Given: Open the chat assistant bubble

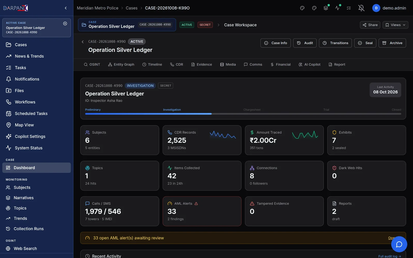Looking at the screenshot, I should pos(399,244).
